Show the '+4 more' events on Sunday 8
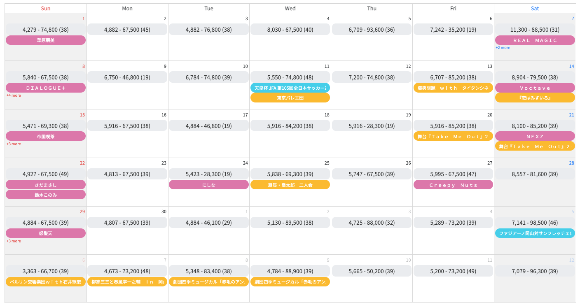Viewport: 580px width, 307px height. pos(14,95)
